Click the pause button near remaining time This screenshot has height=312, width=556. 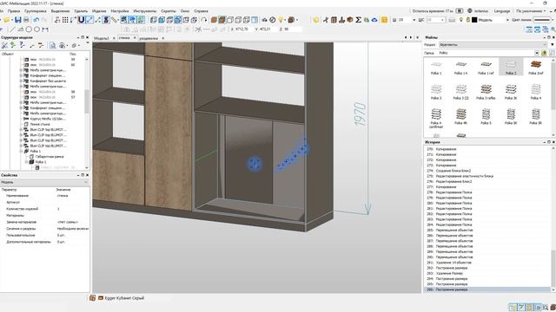(x=460, y=11)
